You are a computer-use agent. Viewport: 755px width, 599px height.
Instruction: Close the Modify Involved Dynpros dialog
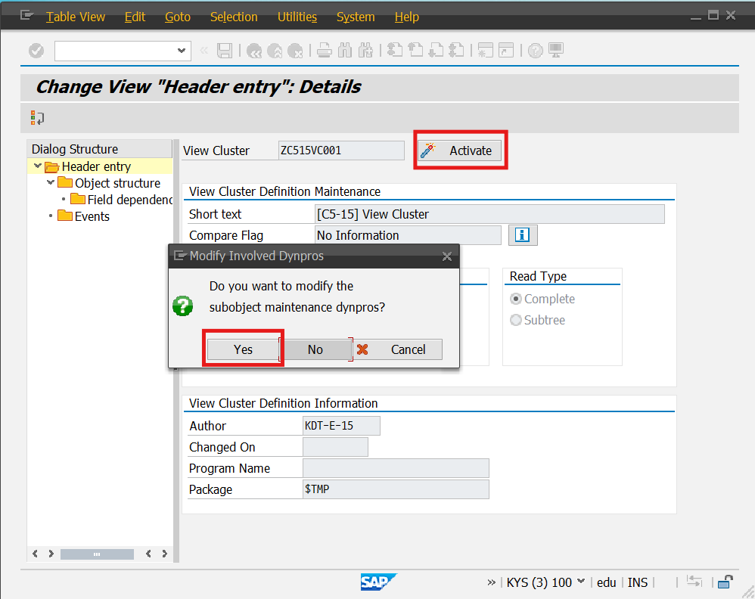(447, 256)
